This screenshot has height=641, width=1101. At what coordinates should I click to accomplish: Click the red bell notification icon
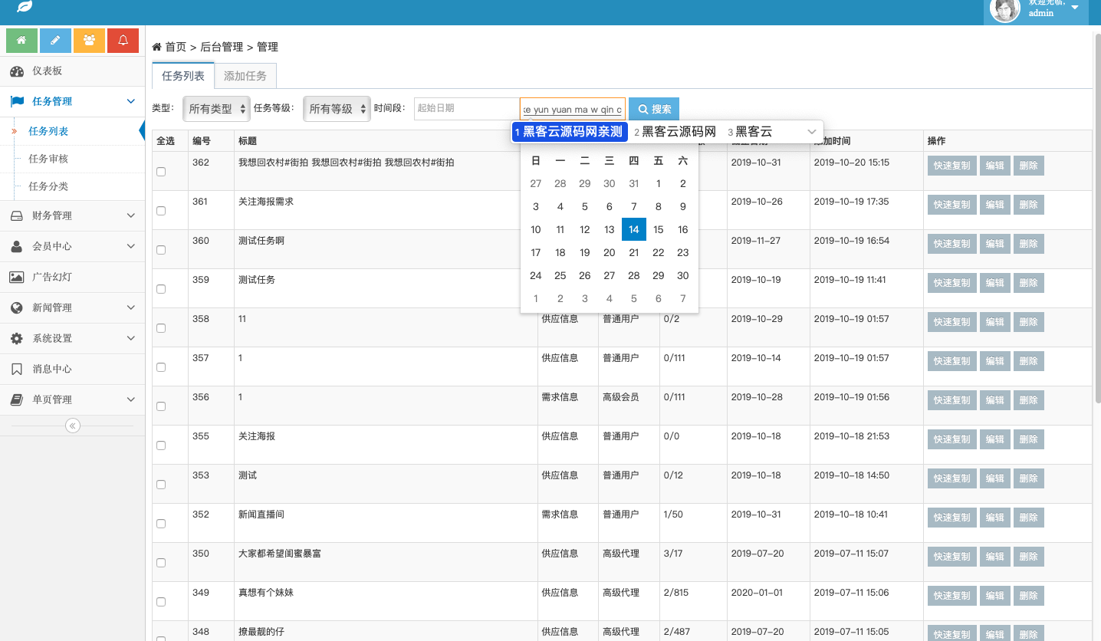[123, 41]
